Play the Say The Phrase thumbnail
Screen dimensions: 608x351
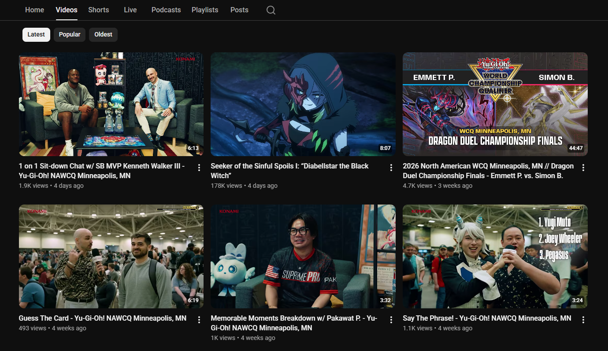point(495,256)
